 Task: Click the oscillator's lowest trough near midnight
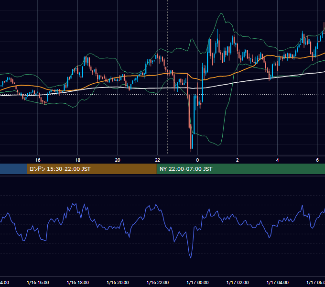(191, 258)
